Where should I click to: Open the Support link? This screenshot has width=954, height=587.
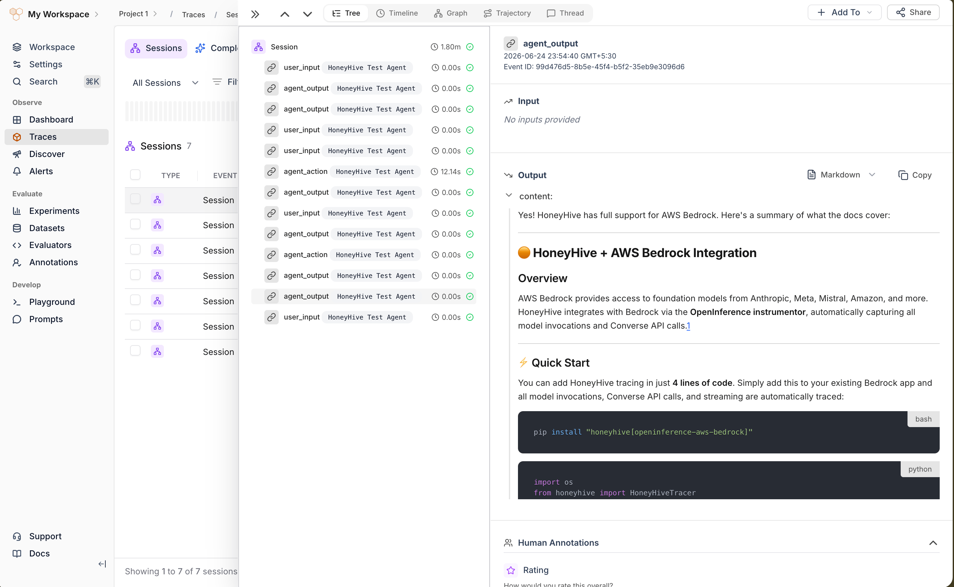(45, 536)
